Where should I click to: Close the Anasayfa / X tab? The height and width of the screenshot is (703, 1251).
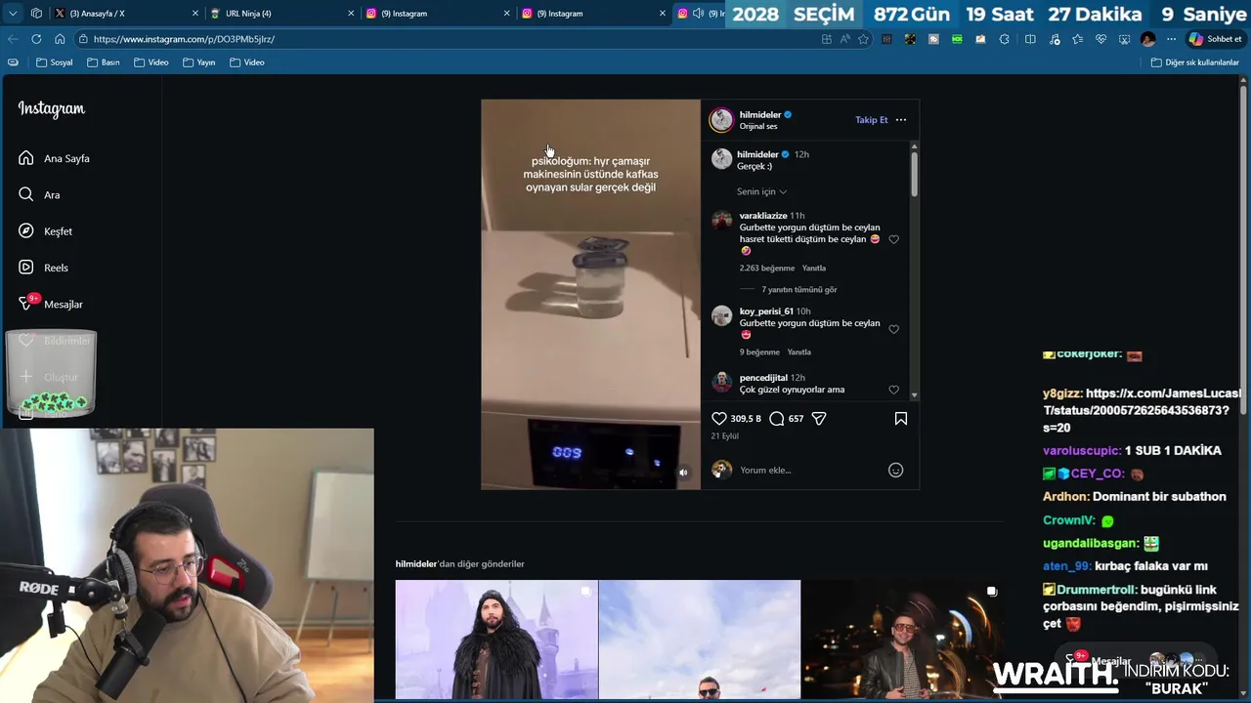point(194,14)
